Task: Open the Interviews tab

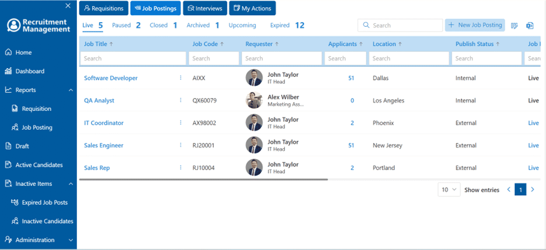Action: [x=205, y=8]
